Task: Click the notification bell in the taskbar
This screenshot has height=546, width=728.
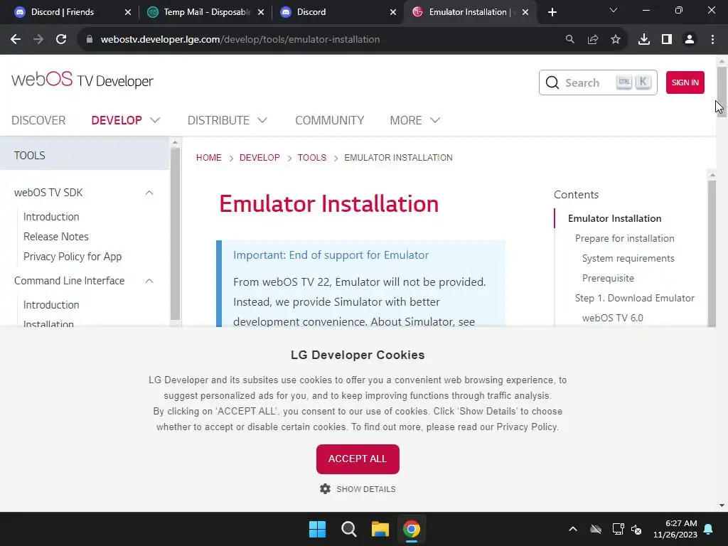Action: (x=709, y=529)
